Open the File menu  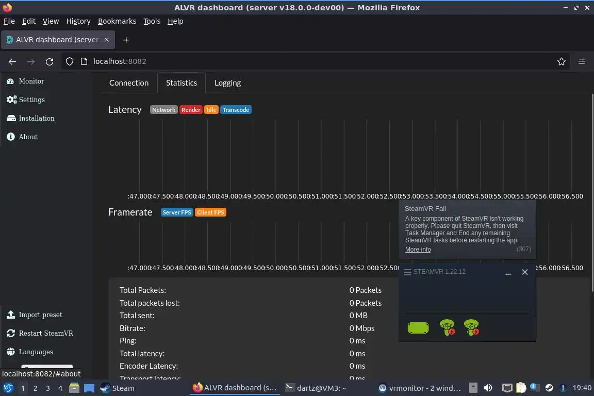point(9,21)
